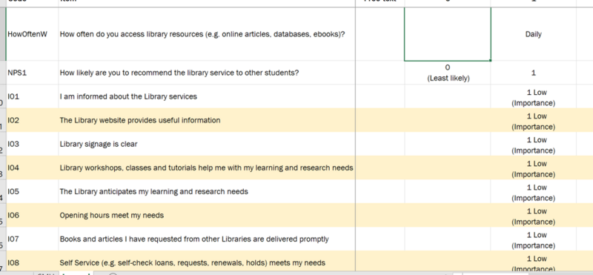This screenshot has height=275, width=593.
Task: Click the books and articles delivered promptly item
Action: point(207,239)
